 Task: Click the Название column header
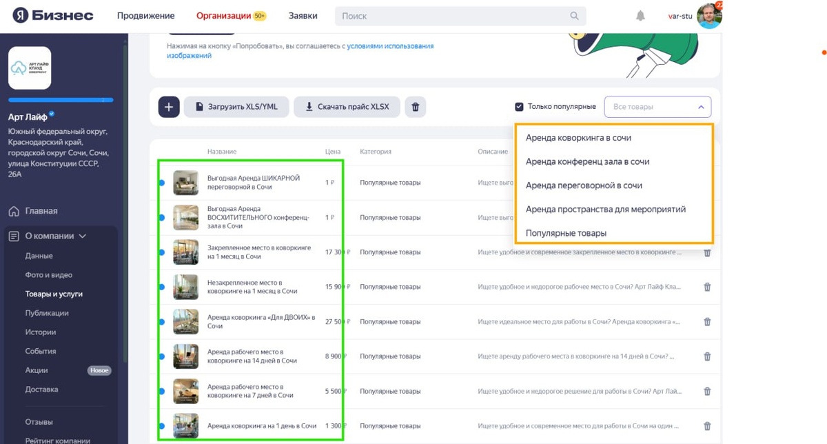222,152
